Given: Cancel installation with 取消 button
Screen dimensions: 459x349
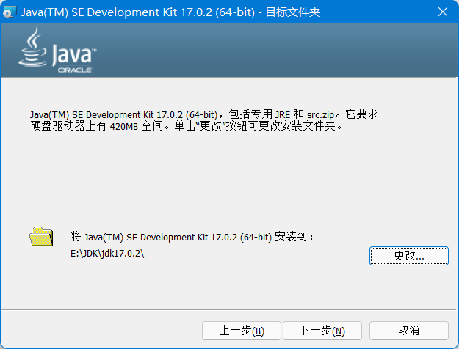Looking at the screenshot, I should click(408, 331).
